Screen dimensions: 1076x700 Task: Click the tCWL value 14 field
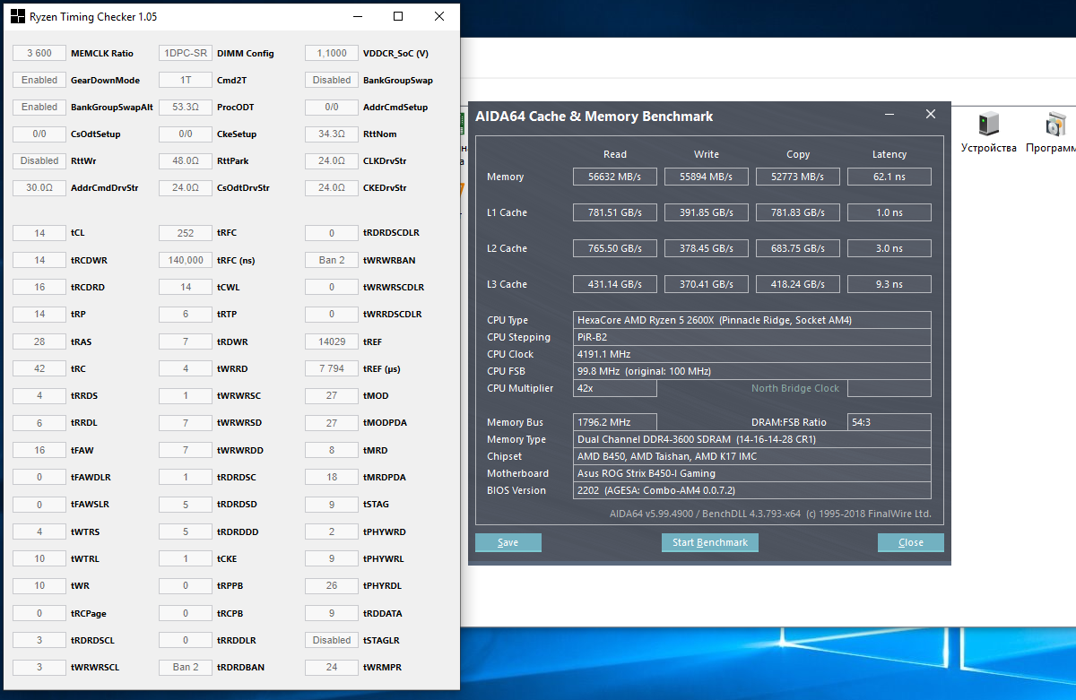(x=186, y=287)
